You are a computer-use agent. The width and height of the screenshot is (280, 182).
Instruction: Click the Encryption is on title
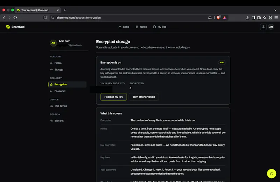click(111, 63)
